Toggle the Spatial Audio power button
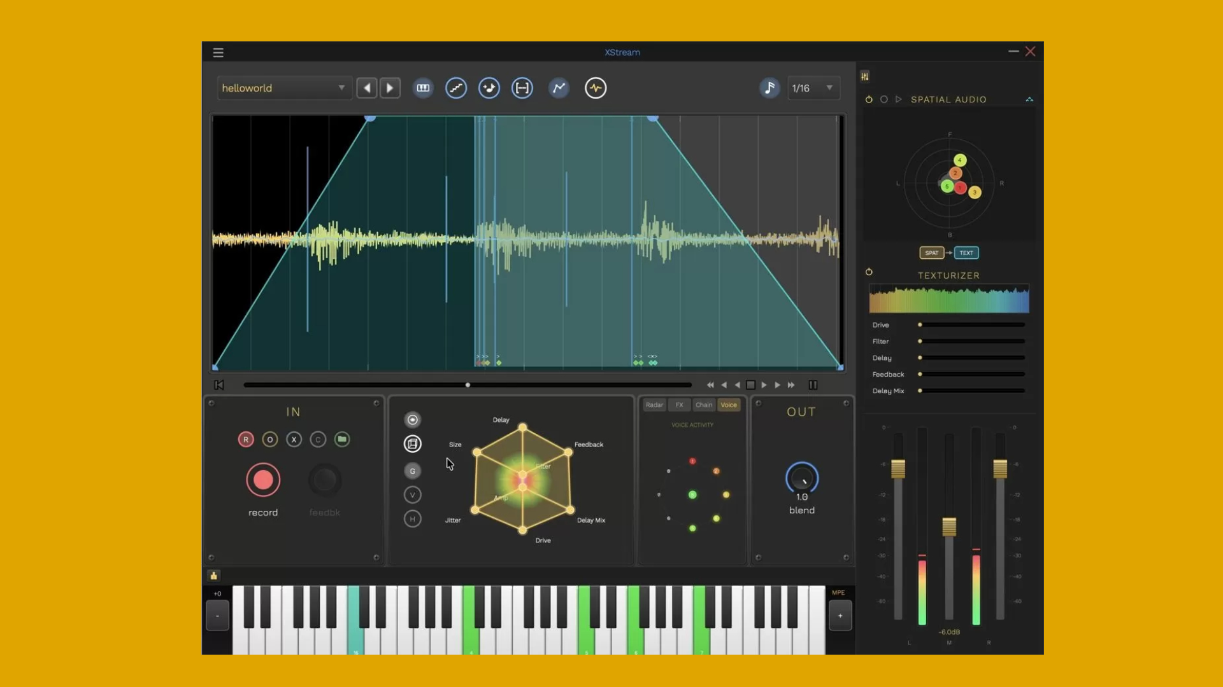Screen dimensions: 1223x687 tap(869, 100)
